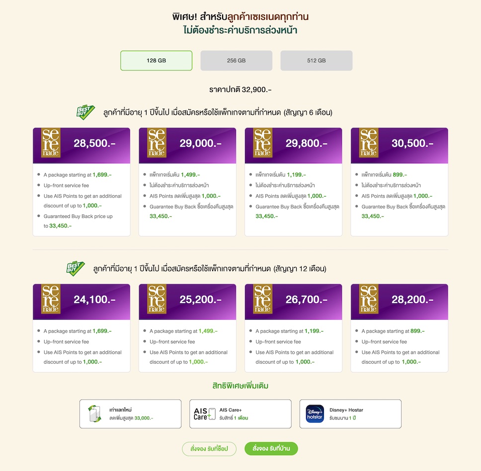Click the Serenade logo on the 30,500 card
This screenshot has width=481, height=471.
click(x=369, y=143)
